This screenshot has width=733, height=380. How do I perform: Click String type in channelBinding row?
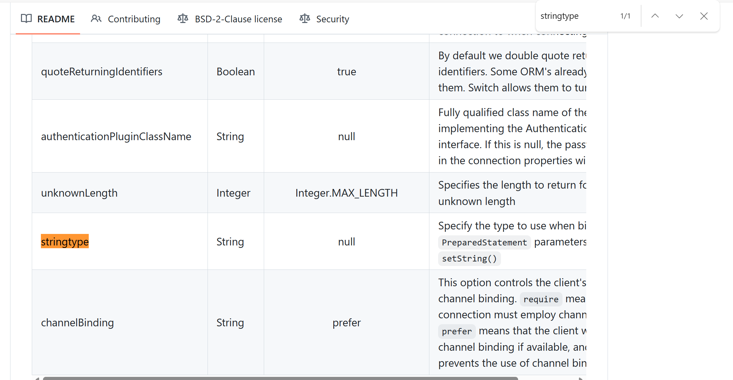point(230,322)
